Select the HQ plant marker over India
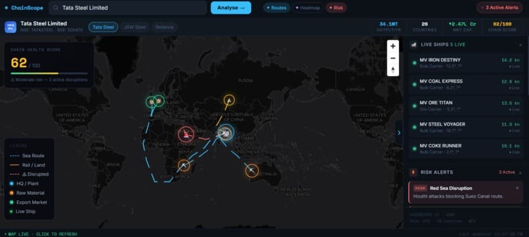 tap(226, 133)
